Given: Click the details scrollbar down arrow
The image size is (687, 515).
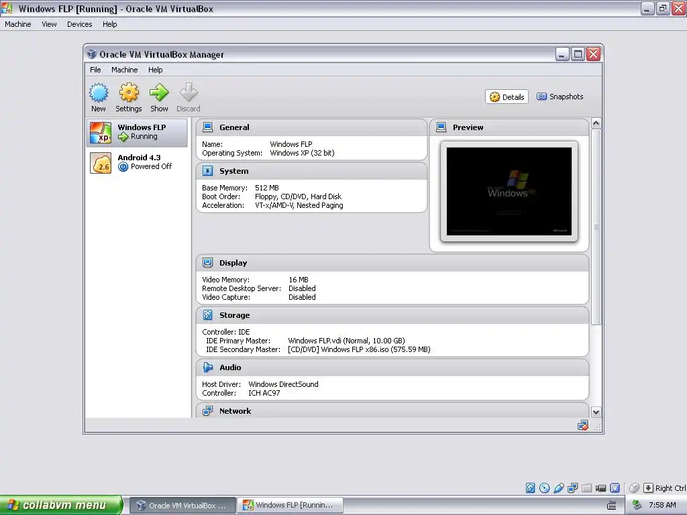Looking at the screenshot, I should pyautogui.click(x=596, y=412).
